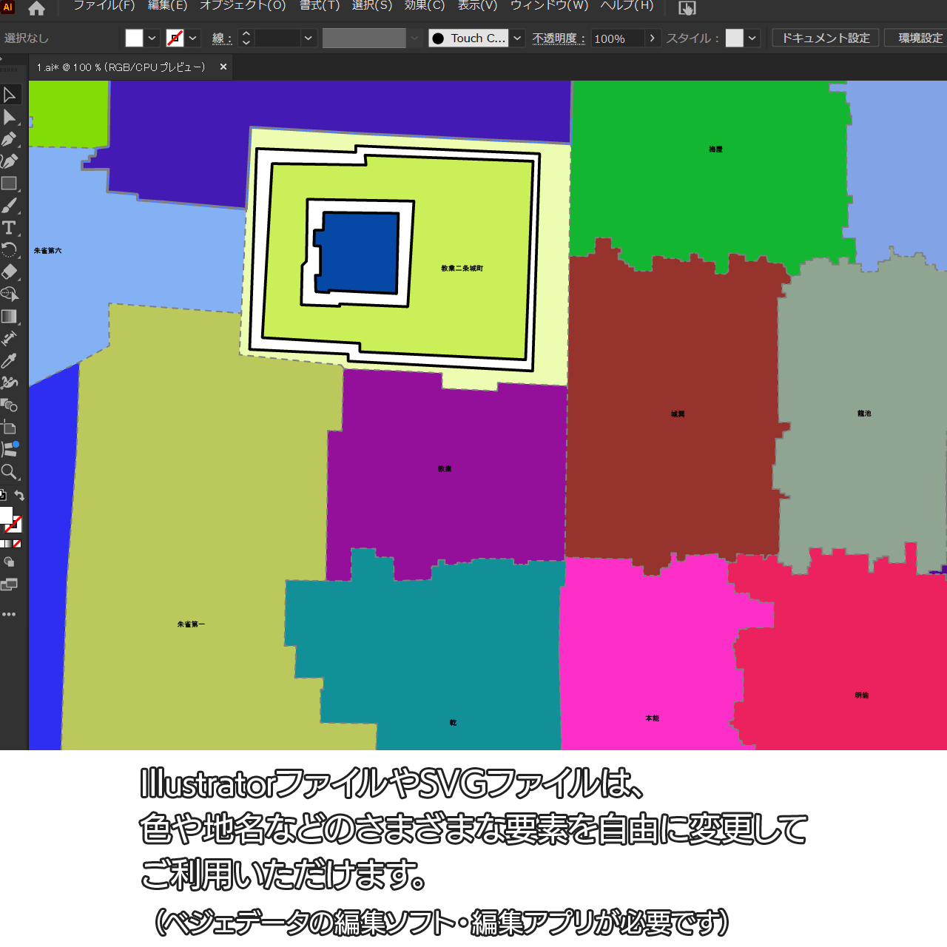Click the opacity 100% input field
This screenshot has width=947, height=947.
point(617,38)
